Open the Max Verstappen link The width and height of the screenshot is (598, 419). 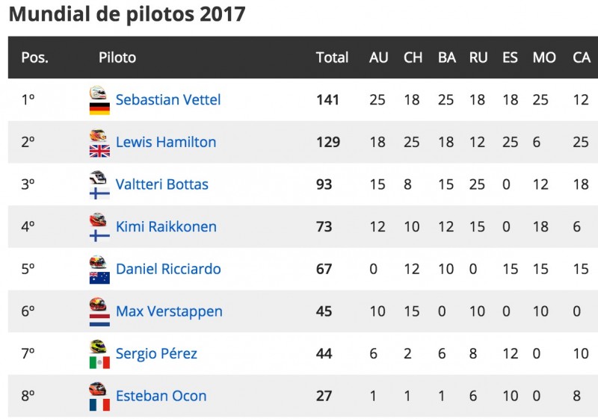click(x=169, y=311)
